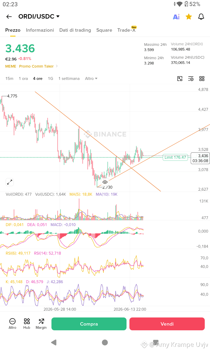This screenshot has width=210, height=351.
Task: Tap the RSI(14): 52,718 label
Action: coord(48,253)
